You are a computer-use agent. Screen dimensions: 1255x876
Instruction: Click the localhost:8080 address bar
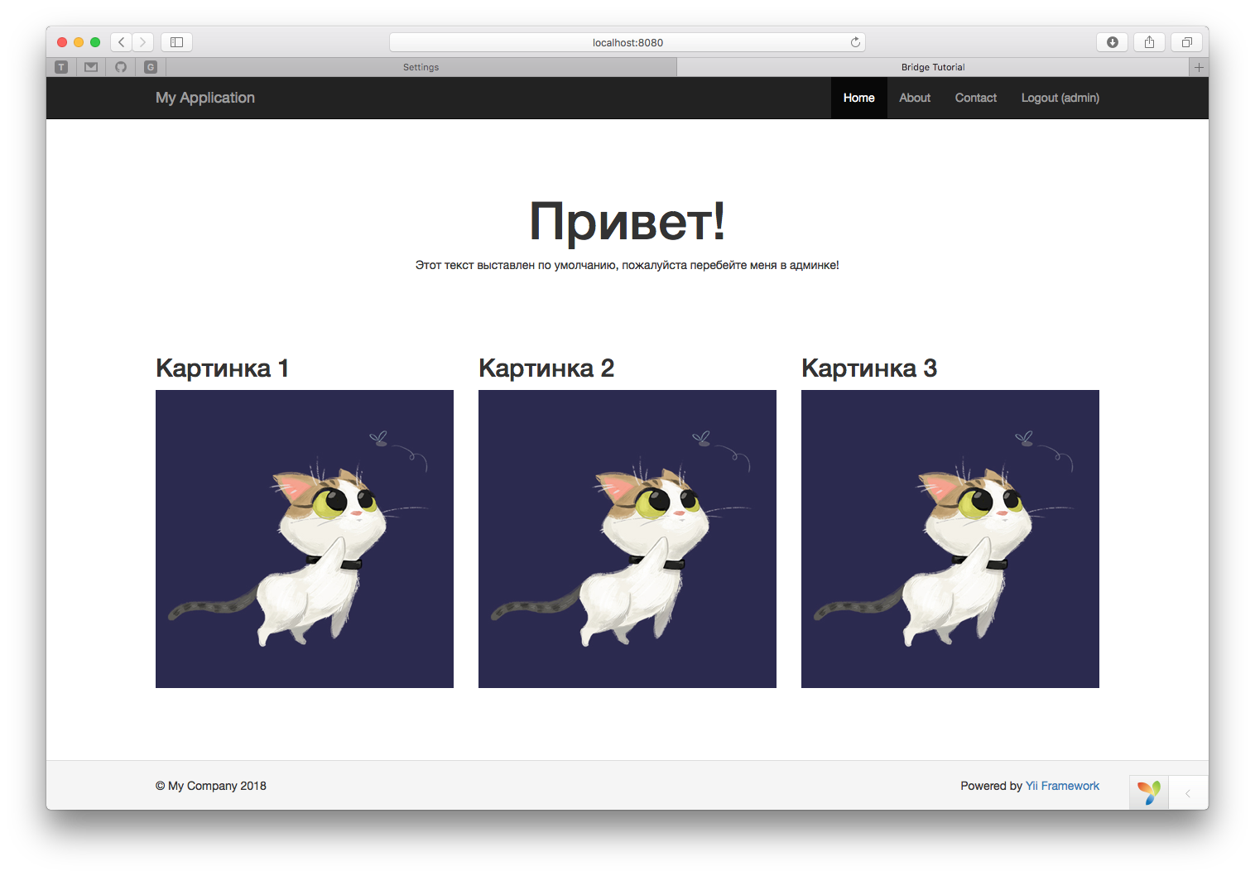627,42
